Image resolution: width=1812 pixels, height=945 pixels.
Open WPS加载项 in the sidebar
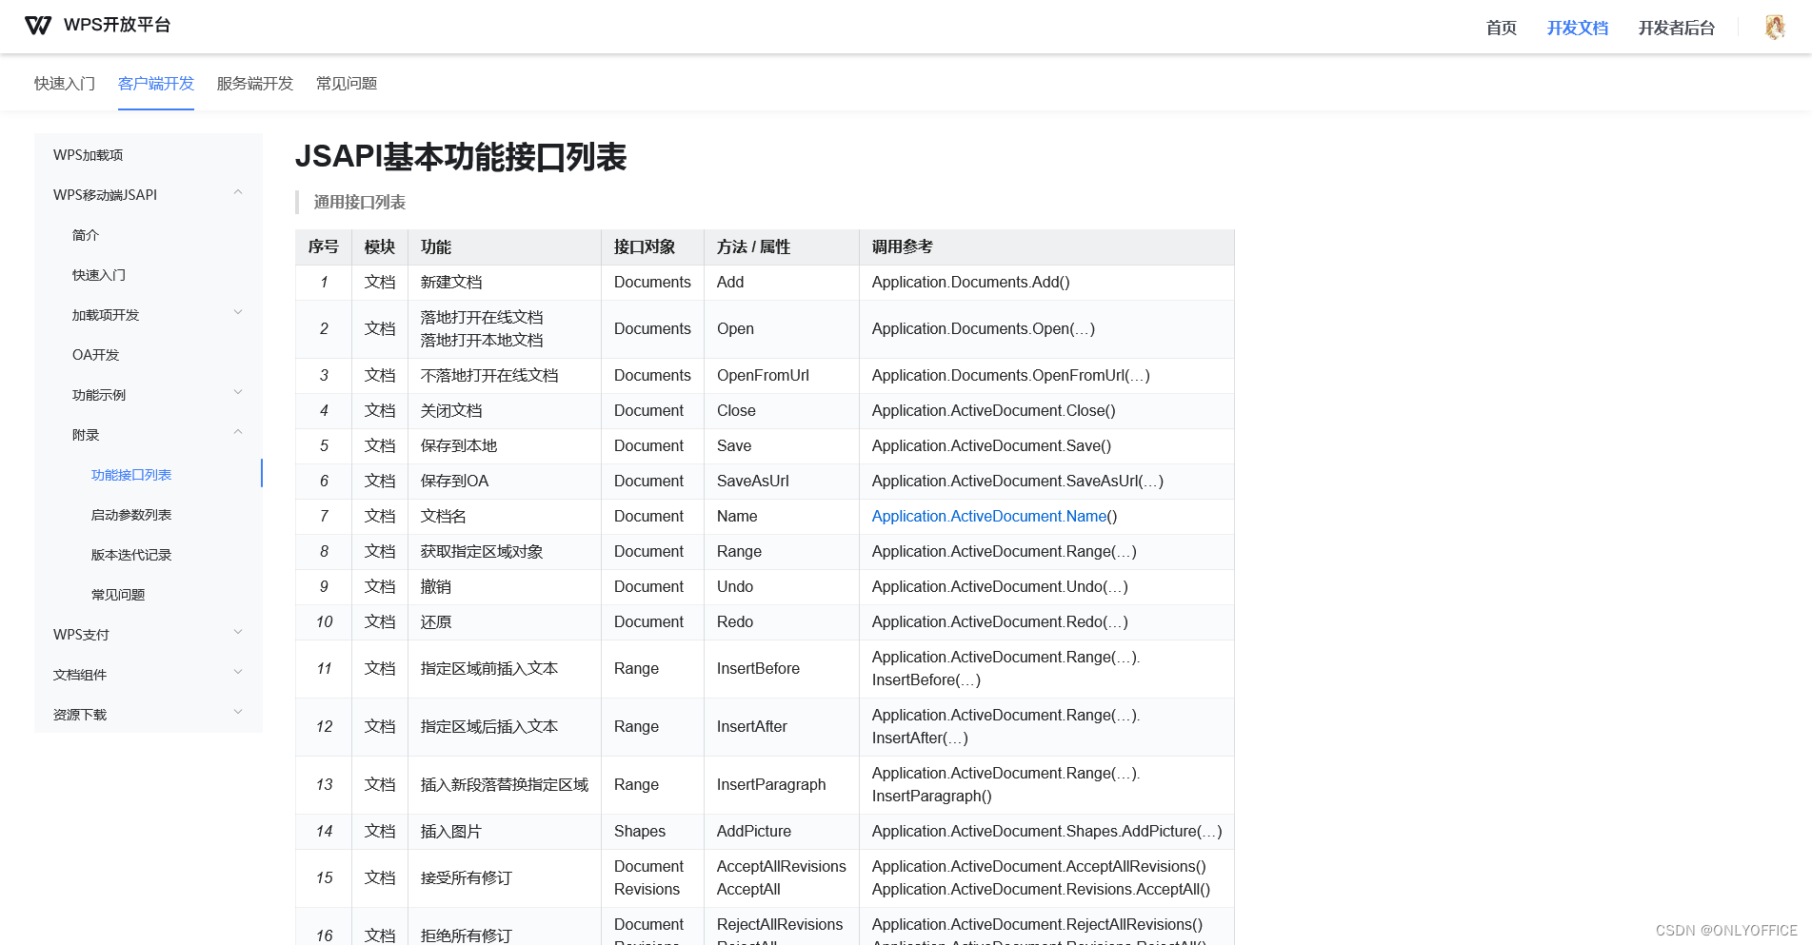point(89,155)
